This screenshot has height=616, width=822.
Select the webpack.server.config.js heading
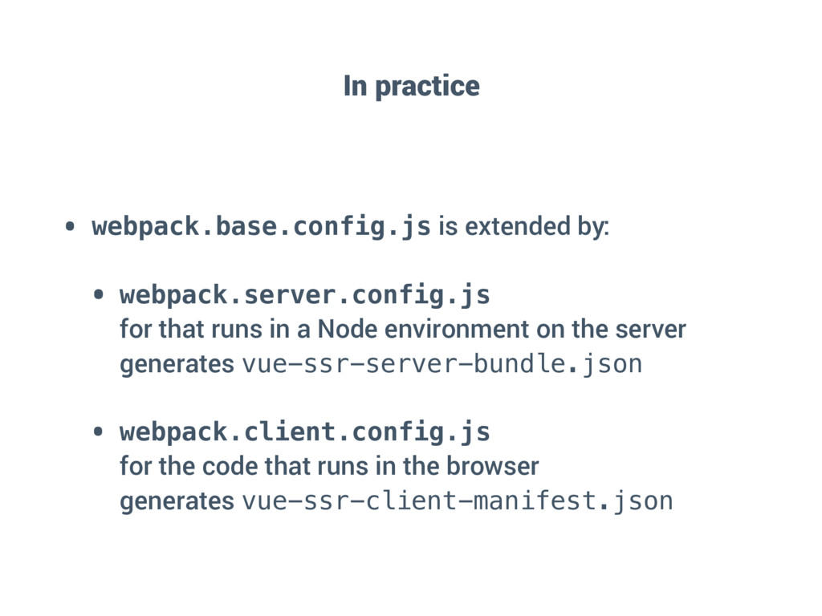pyautogui.click(x=304, y=295)
